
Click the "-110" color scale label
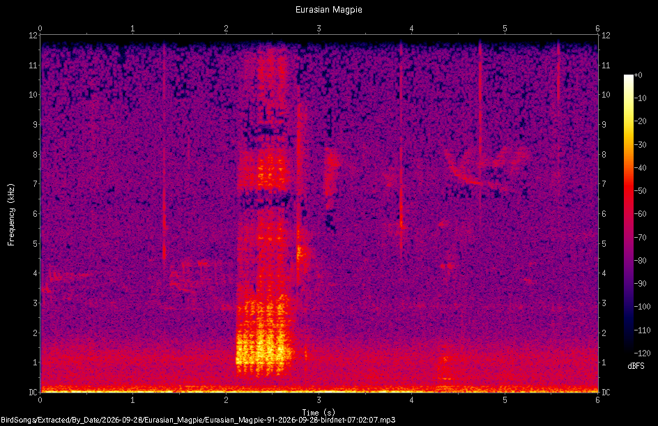[x=642, y=330]
